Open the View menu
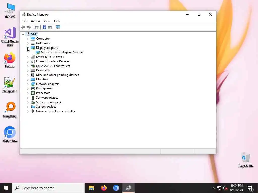The image size is (258, 193). 47,21
